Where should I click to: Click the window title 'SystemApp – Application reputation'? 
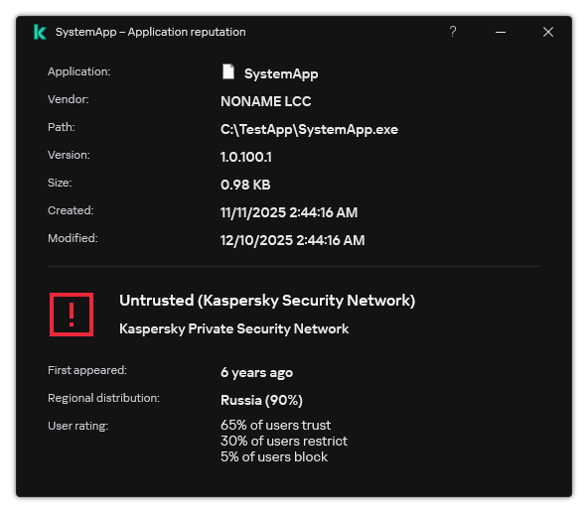(x=151, y=32)
